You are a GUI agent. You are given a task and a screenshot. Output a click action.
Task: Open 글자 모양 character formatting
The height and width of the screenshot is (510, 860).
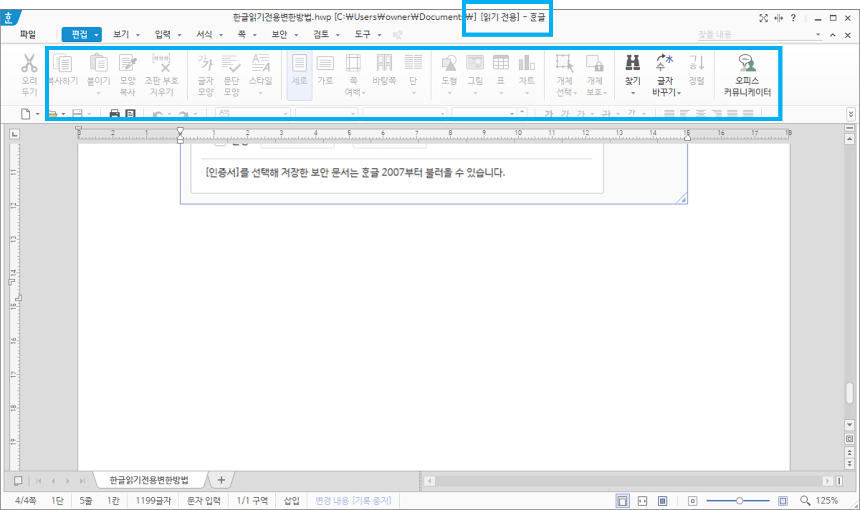(205, 73)
